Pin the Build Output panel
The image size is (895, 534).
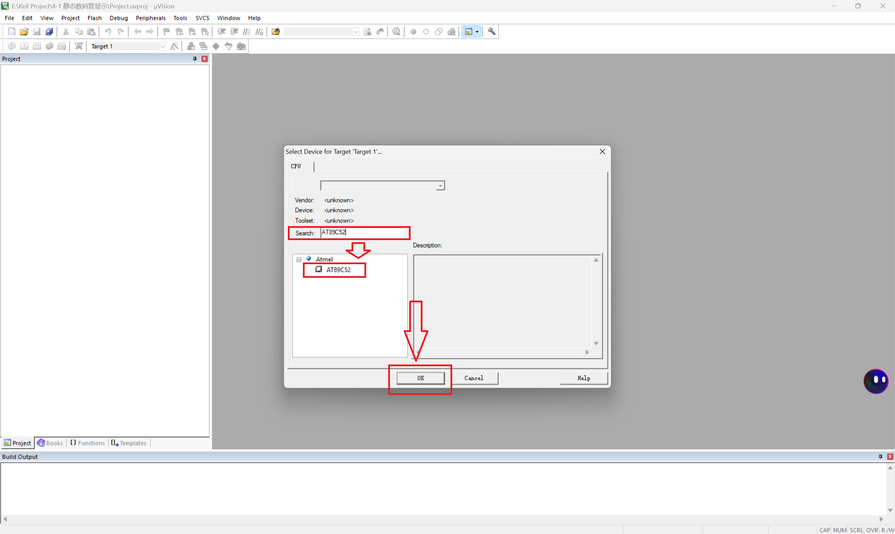coord(880,456)
